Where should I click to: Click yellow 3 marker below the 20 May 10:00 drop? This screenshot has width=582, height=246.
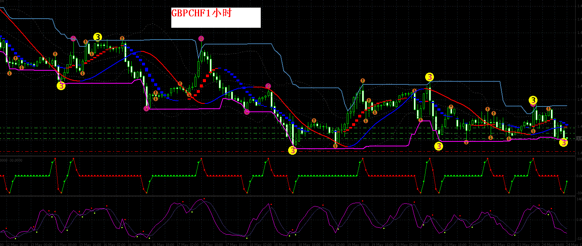coord(438,146)
